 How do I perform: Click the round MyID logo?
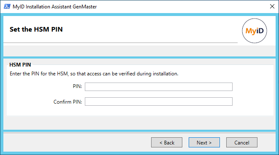point(254,31)
